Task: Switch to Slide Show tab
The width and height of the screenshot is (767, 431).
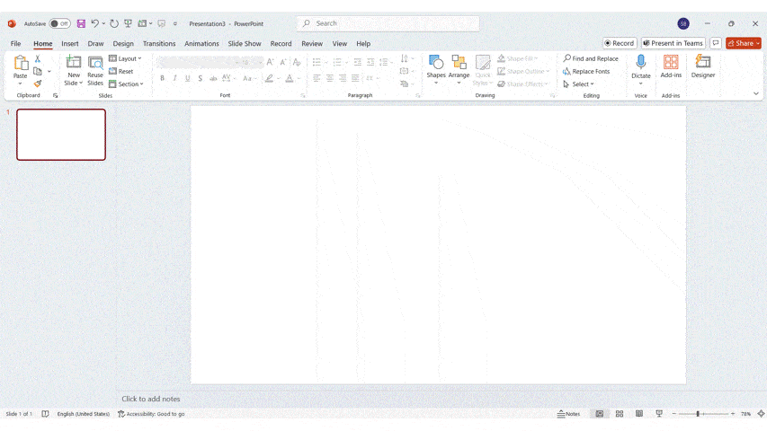Action: click(x=245, y=43)
